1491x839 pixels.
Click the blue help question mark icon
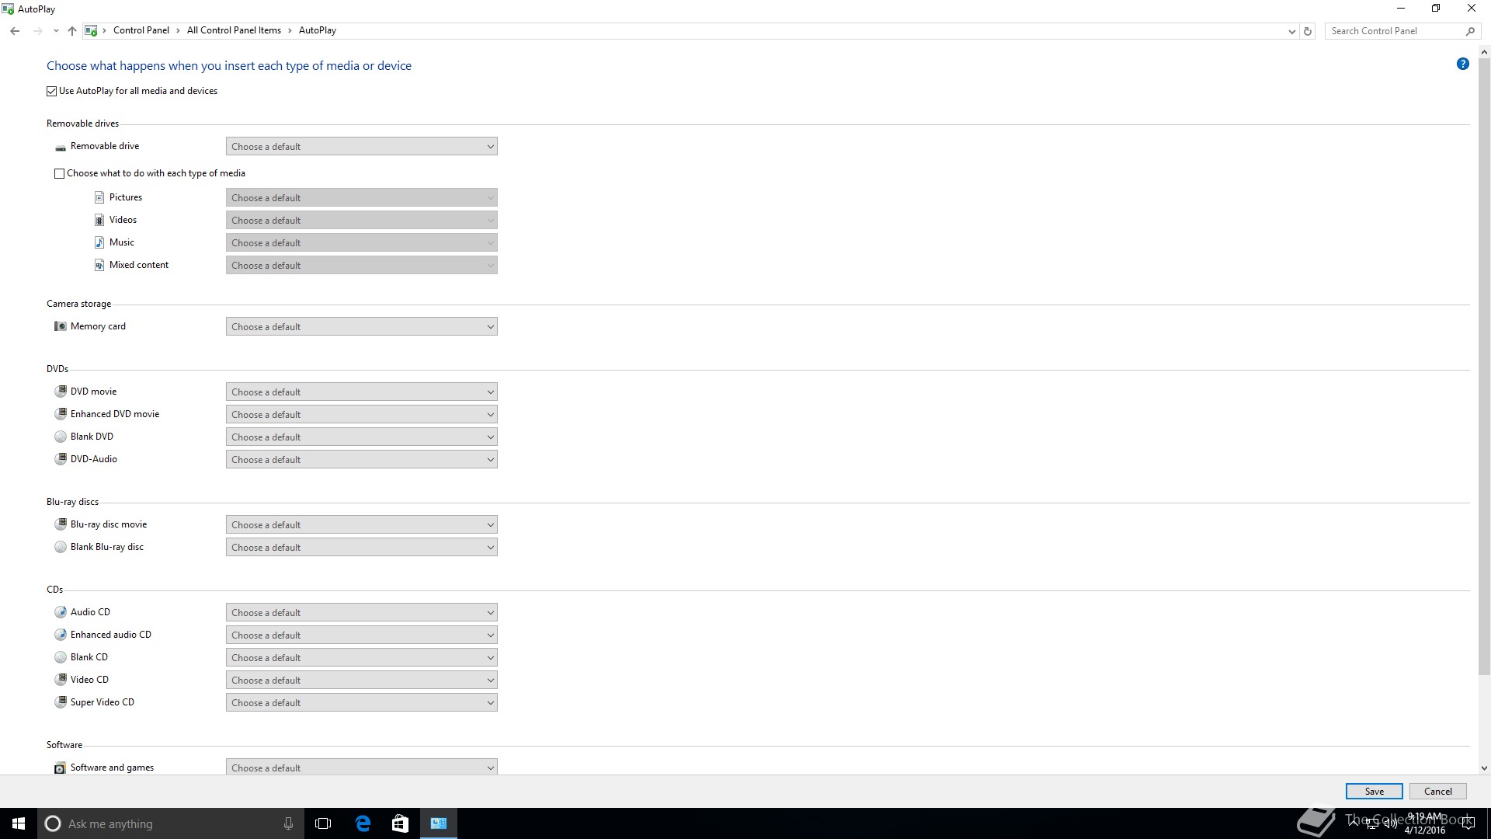tap(1462, 64)
